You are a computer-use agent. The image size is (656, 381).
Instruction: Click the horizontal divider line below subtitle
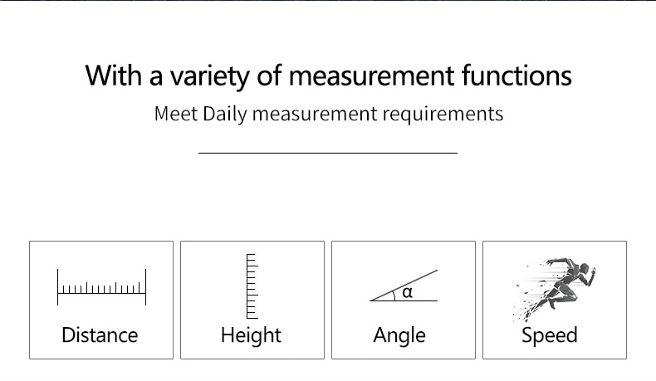coord(327,153)
